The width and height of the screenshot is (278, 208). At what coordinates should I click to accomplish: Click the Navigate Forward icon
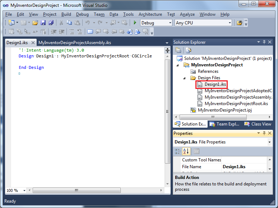point(125,23)
